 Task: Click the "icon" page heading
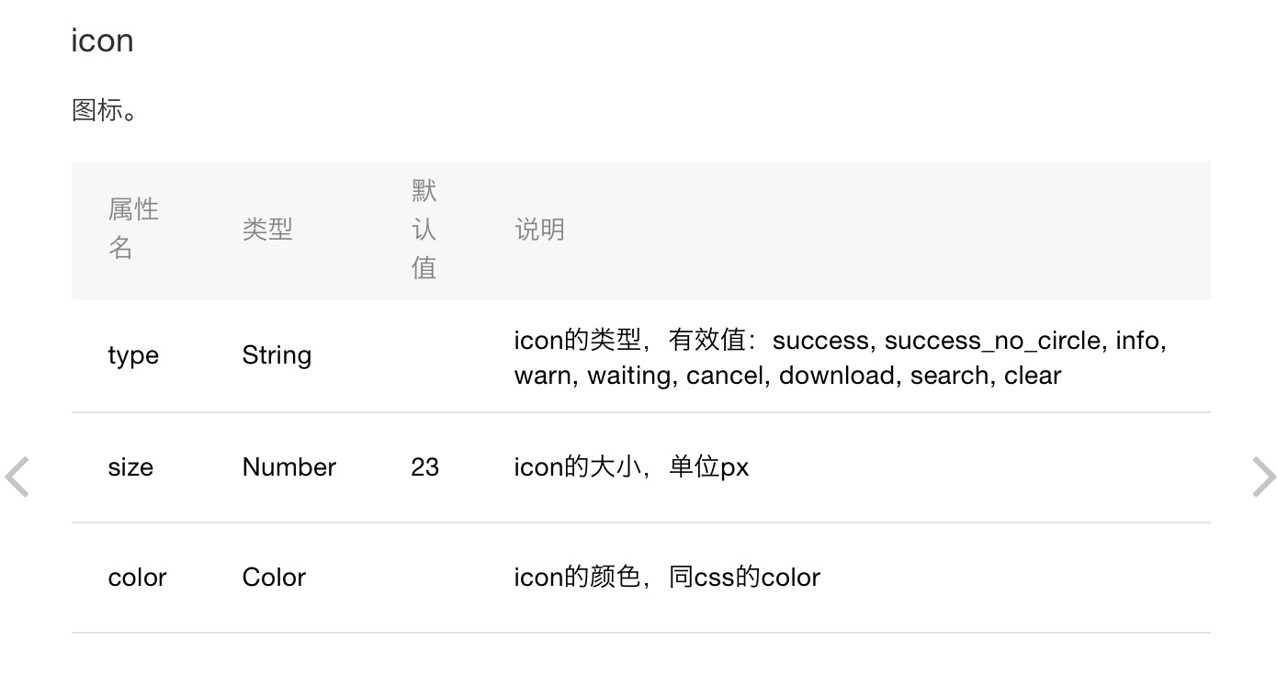tap(102, 40)
